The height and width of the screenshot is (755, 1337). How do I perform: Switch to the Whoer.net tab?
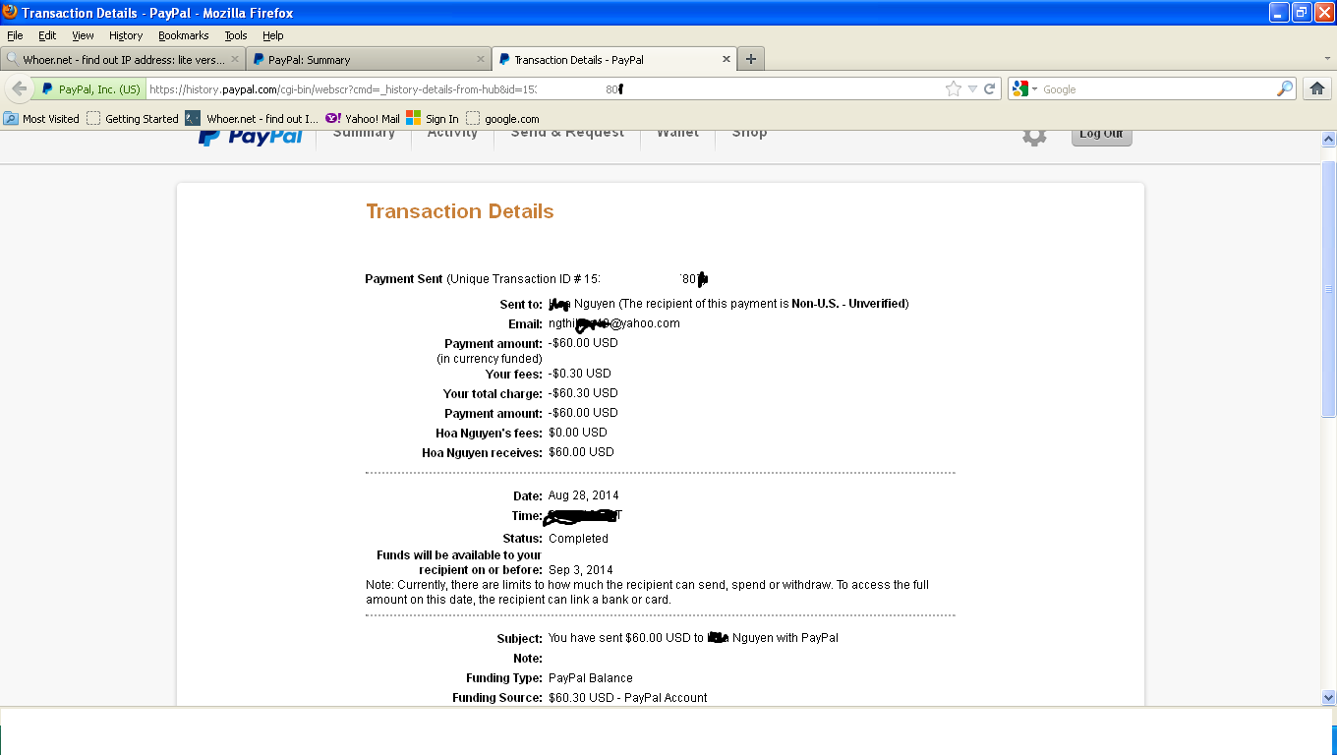123,59
